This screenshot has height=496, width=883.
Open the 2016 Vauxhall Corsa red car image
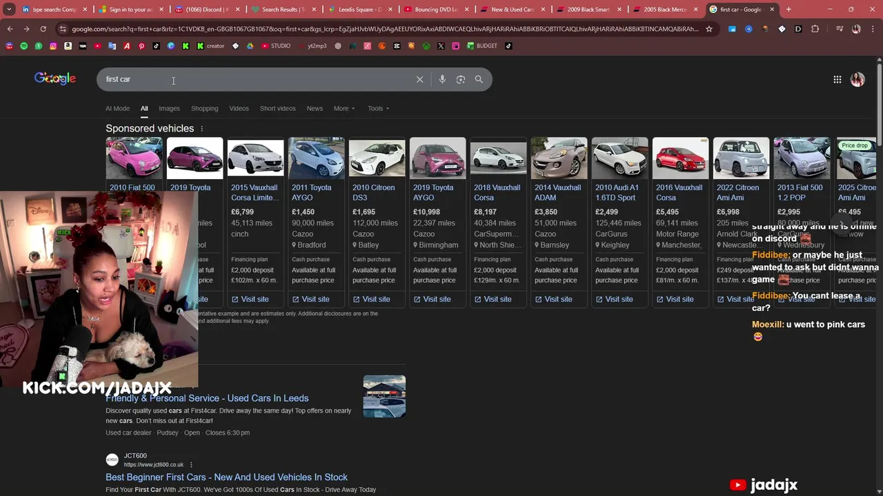pyautogui.click(x=681, y=158)
